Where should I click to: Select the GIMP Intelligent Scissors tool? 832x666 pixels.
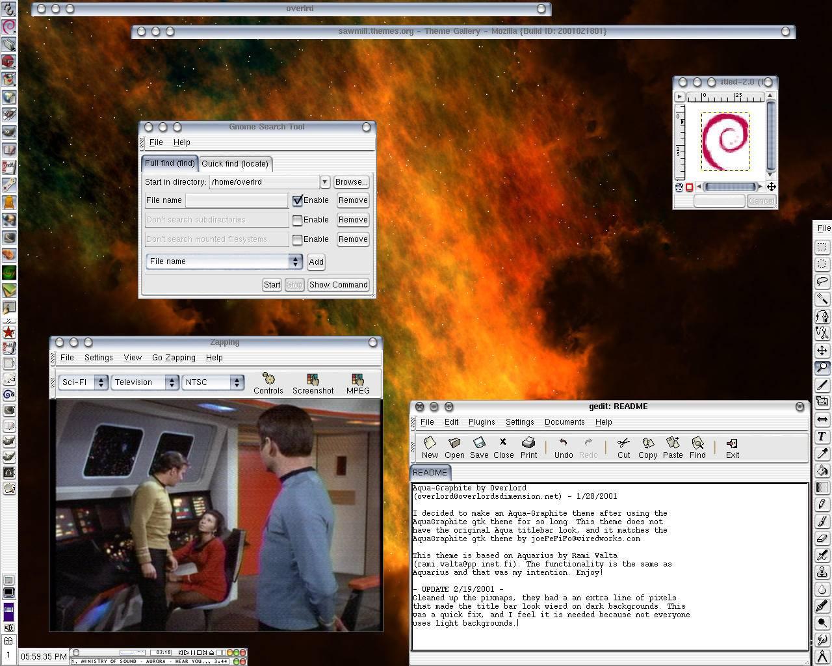tap(822, 333)
